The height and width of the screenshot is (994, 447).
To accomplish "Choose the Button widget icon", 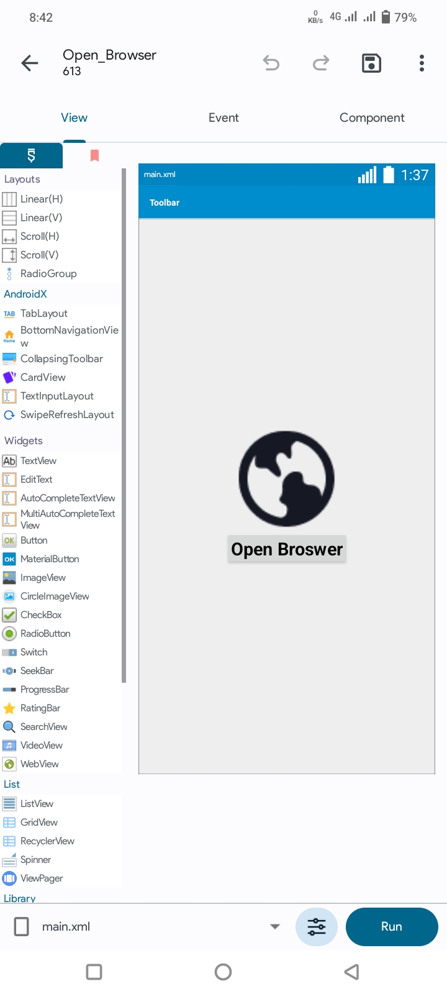I will [x=9, y=540].
